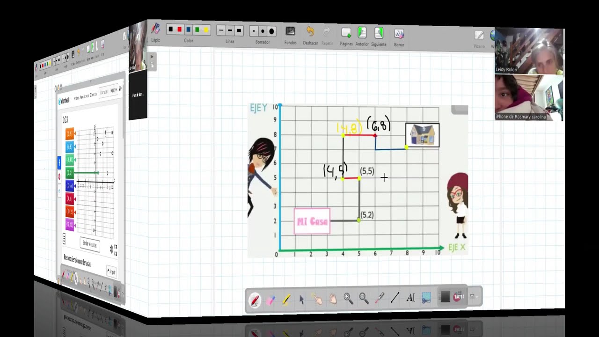The height and width of the screenshot is (337, 599).
Task: Choose the thinnest line width
Action: click(x=221, y=30)
